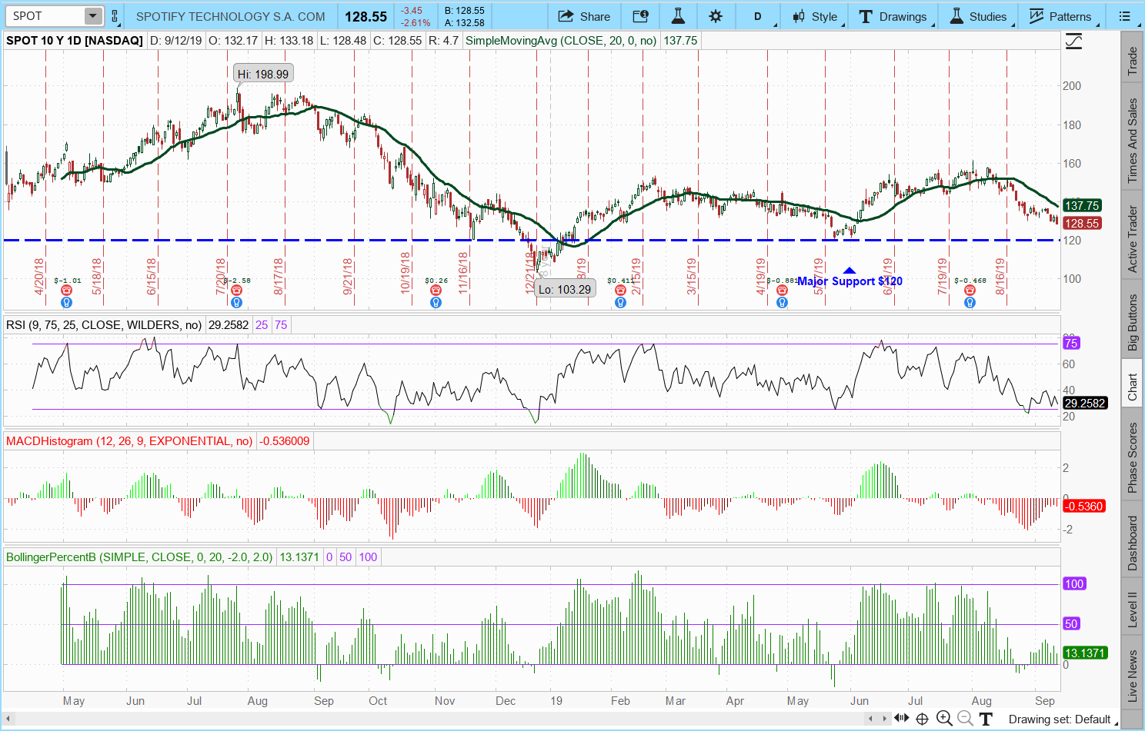Viewport: 1145px width, 731px height.
Task: Click the Share button in toolbar
Action: click(x=584, y=16)
